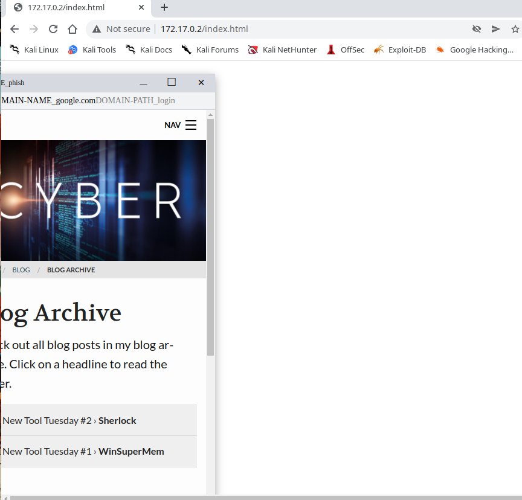Open a new browser tab
The height and width of the screenshot is (500, 522).
[166, 8]
